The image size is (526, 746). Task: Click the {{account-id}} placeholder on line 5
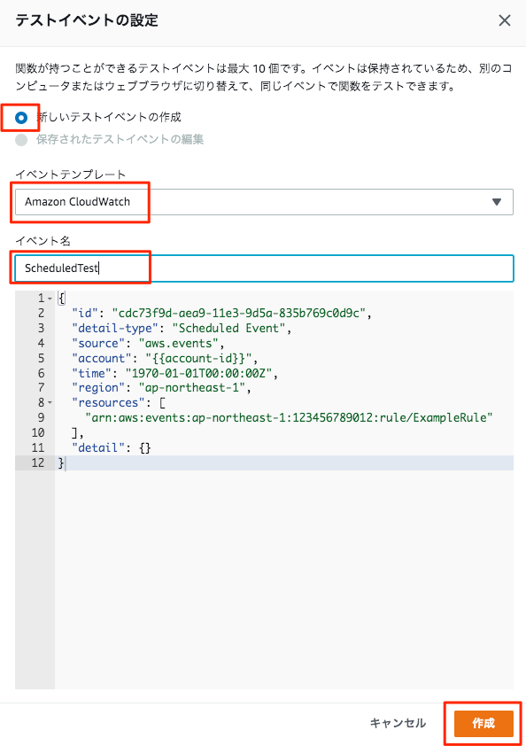(x=202, y=358)
